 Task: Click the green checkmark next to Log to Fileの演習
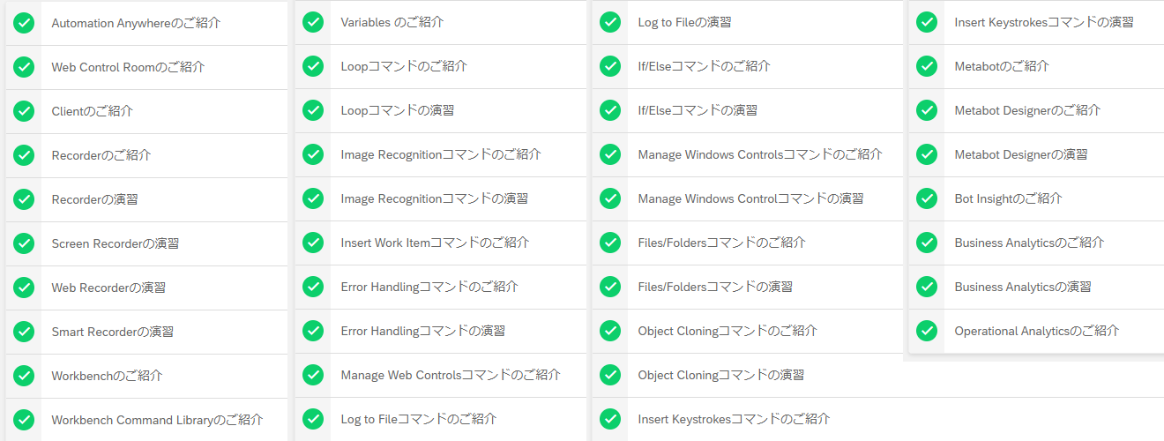coord(610,22)
